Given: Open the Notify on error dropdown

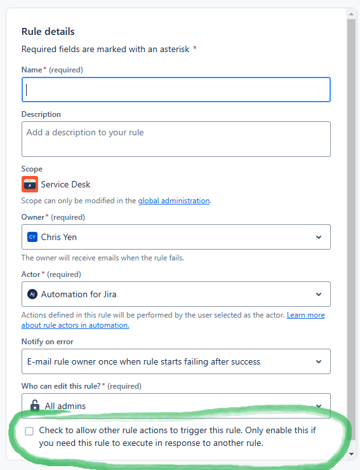Looking at the screenshot, I should [176, 361].
